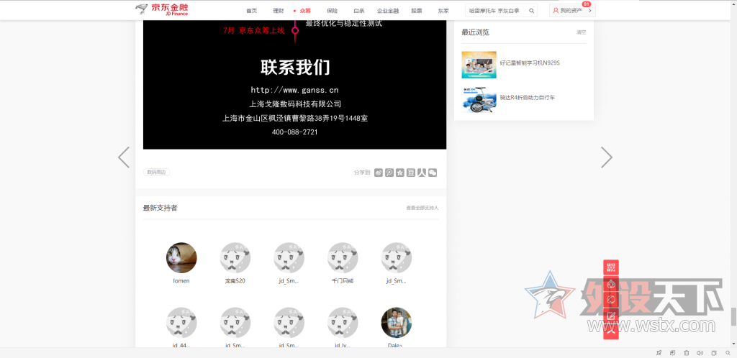Viewport: 737px width, 358px height.
Task: Click the trash icon in bottom status bar
Action: click(686, 353)
